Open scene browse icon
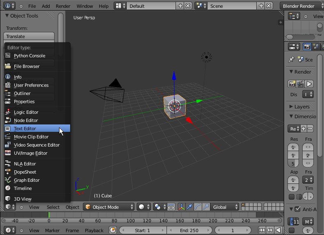 [201, 6]
